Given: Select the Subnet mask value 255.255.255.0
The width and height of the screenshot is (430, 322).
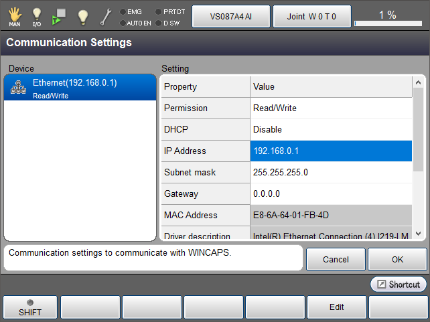Looking at the screenshot, I should [x=331, y=172].
